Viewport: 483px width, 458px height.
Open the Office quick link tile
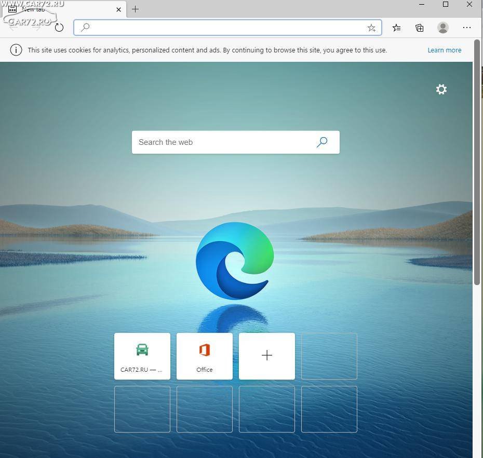pyautogui.click(x=205, y=356)
